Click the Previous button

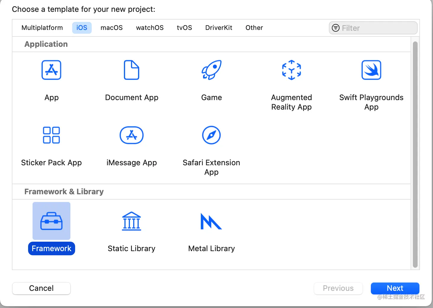point(338,288)
